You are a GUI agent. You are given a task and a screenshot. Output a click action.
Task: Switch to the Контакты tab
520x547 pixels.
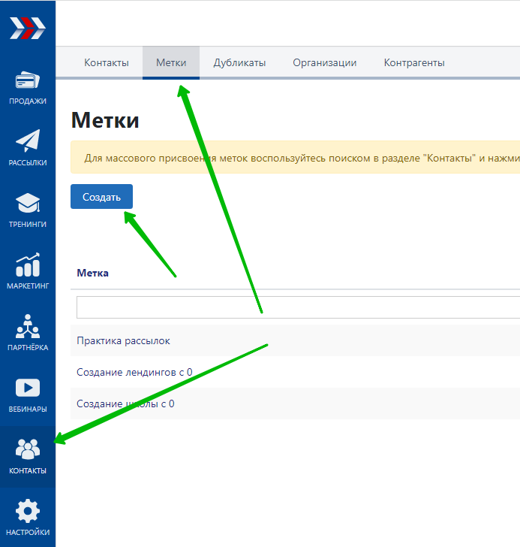106,63
